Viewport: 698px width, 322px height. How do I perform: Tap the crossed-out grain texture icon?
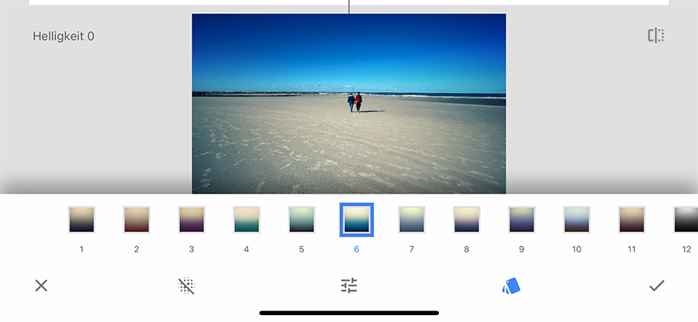pos(186,286)
